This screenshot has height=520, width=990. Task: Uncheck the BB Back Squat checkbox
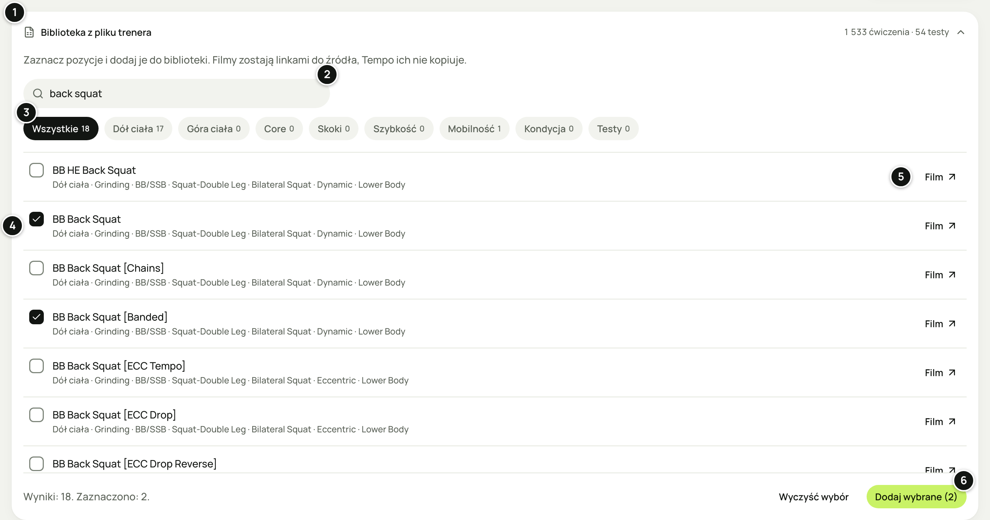(37, 219)
